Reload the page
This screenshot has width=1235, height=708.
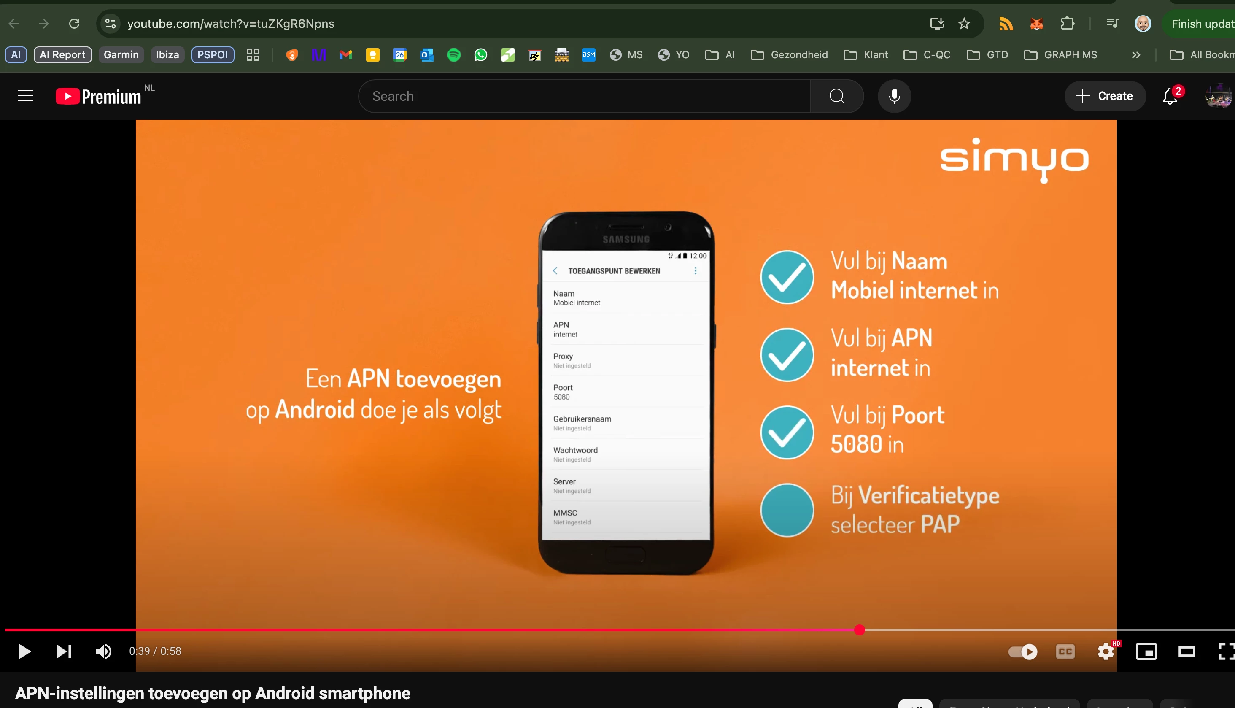(x=74, y=24)
